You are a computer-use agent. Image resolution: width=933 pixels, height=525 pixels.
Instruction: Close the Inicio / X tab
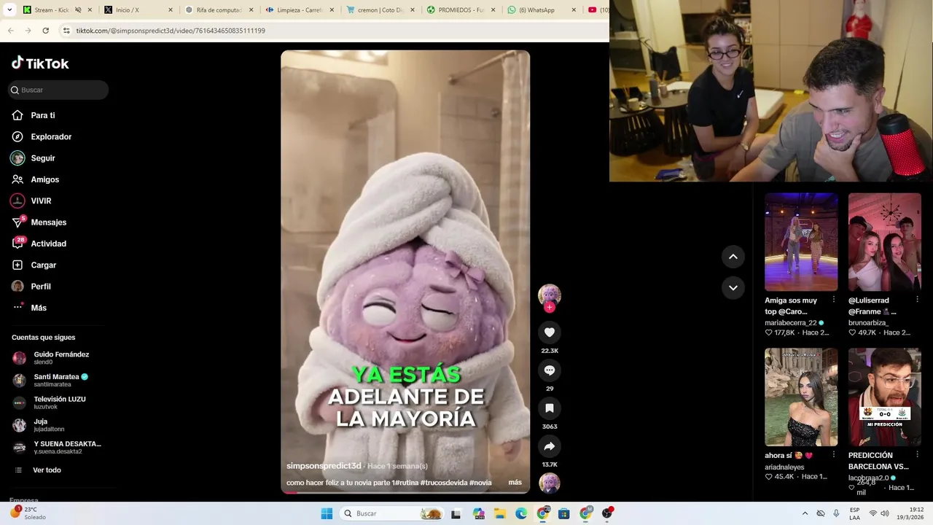pyautogui.click(x=171, y=10)
